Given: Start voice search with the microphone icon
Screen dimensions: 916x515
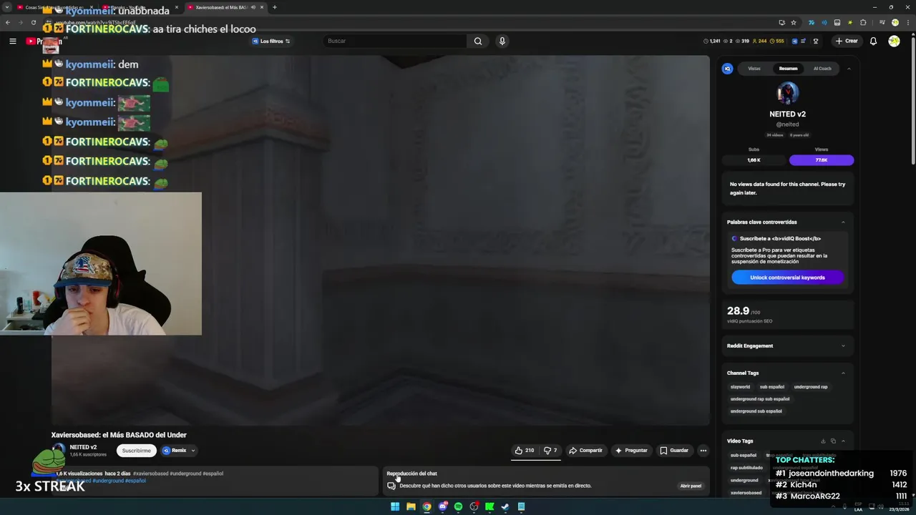Looking at the screenshot, I should [502, 41].
